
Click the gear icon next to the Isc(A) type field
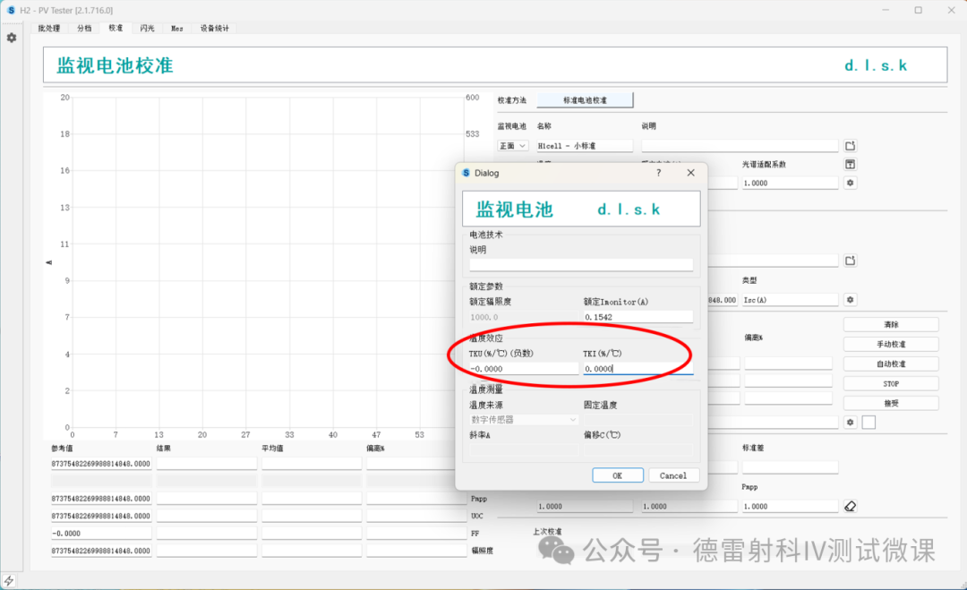(x=851, y=300)
